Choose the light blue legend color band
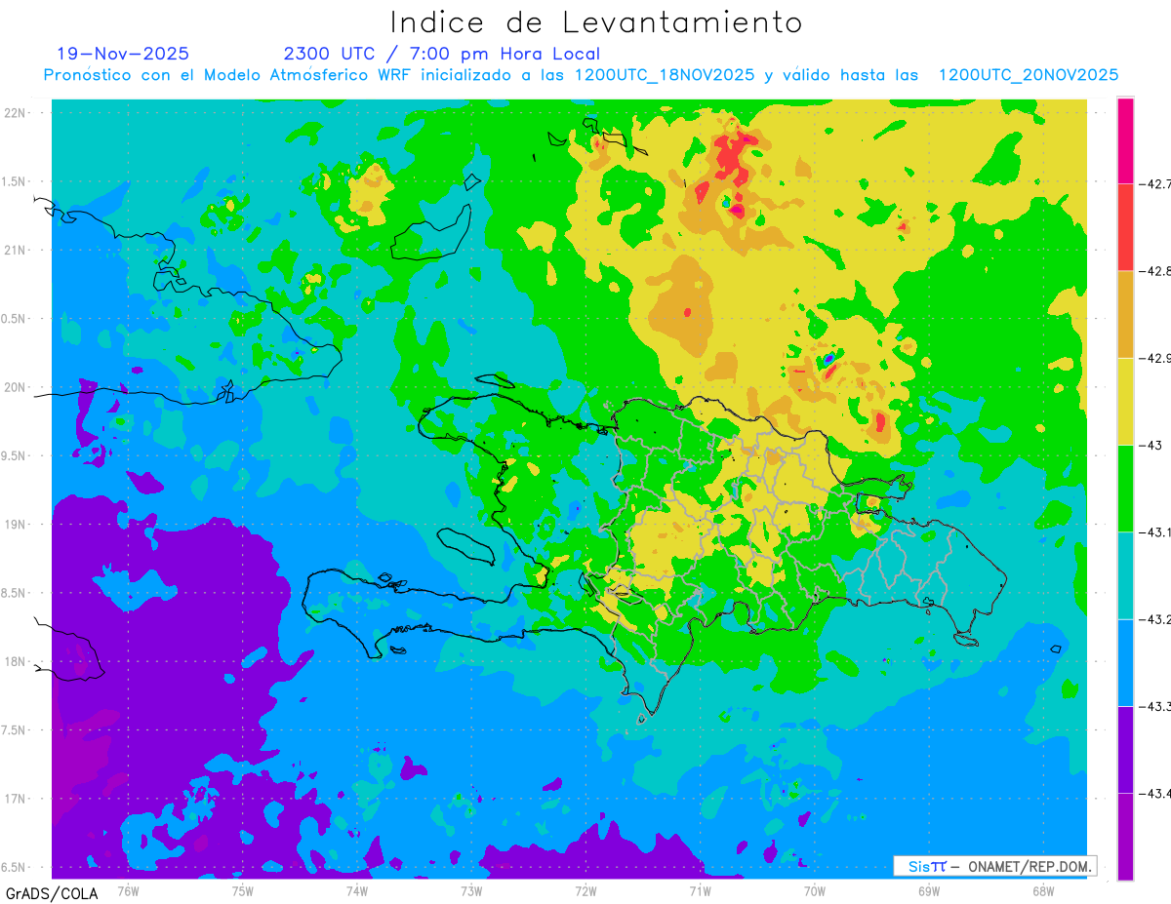Image resolution: width=1171 pixels, height=904 pixels. [x=1125, y=662]
